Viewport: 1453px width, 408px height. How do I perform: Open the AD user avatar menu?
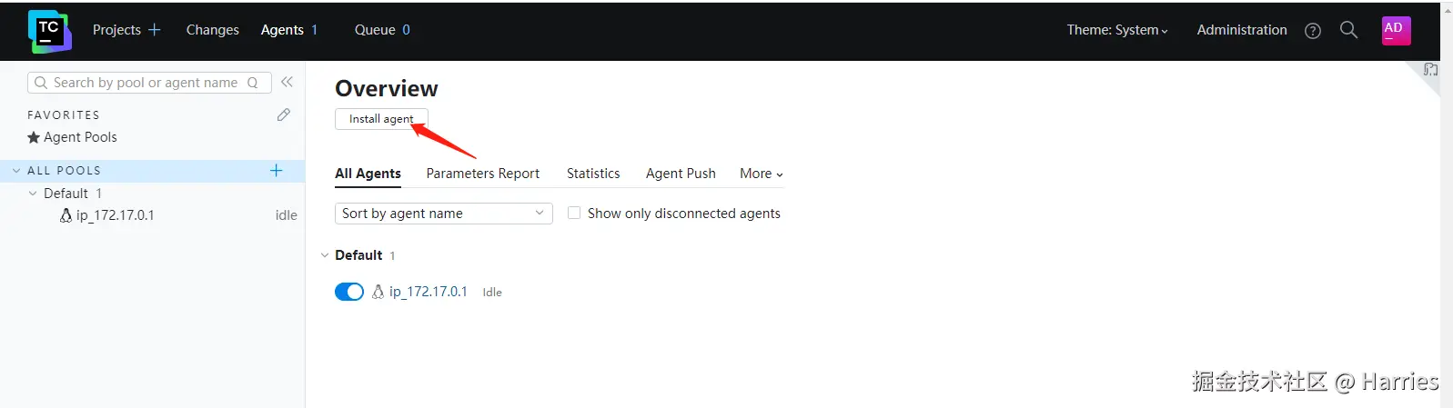click(1396, 31)
